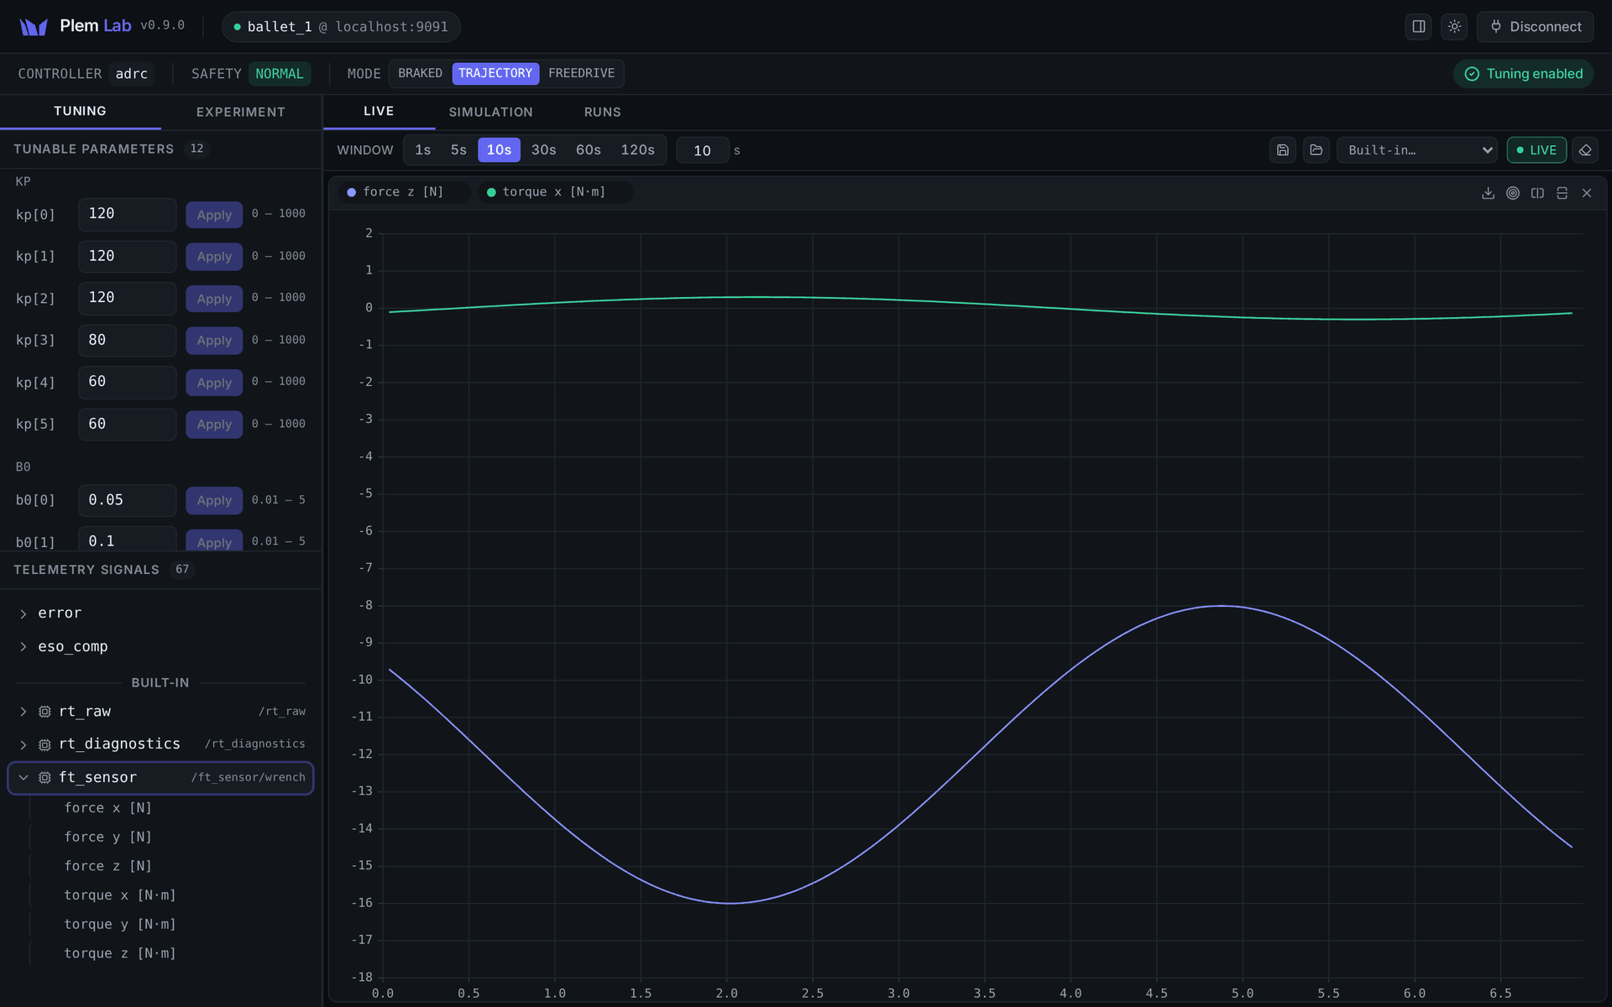
Task: Toggle the side panel layout icon
Action: pos(1418,27)
